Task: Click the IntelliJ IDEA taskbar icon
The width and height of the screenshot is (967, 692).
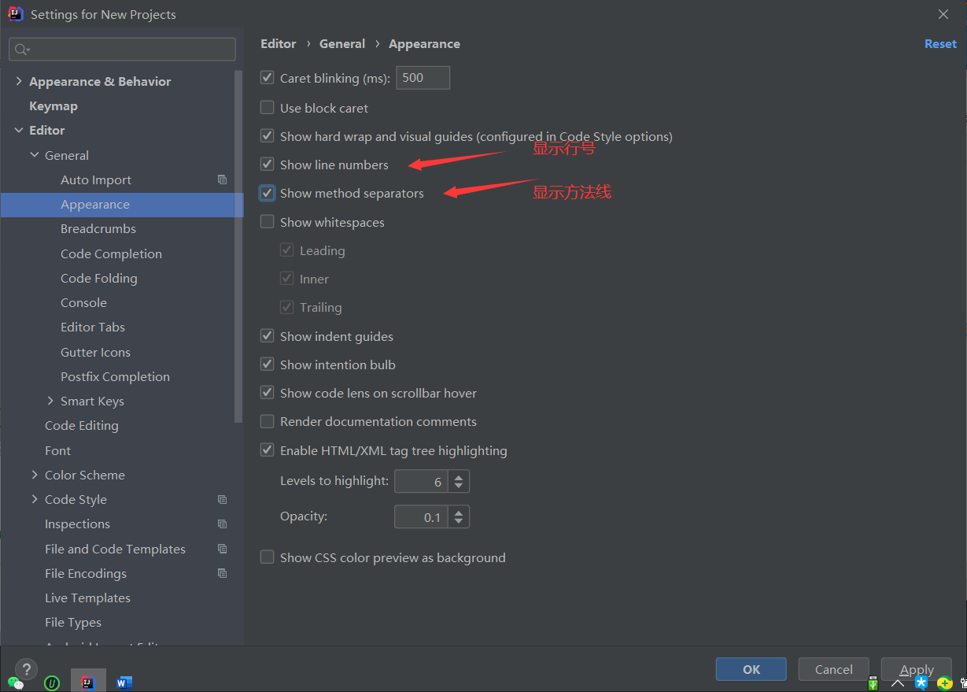Action: coord(88,682)
